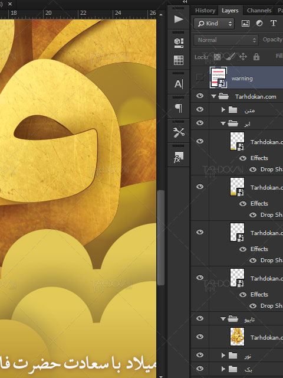283x378 pixels.
Task: Collapse the ابر folder
Action: pyautogui.click(x=223, y=123)
